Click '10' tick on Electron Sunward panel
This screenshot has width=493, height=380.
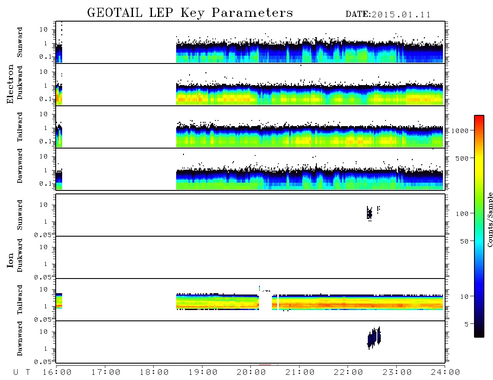(44, 29)
